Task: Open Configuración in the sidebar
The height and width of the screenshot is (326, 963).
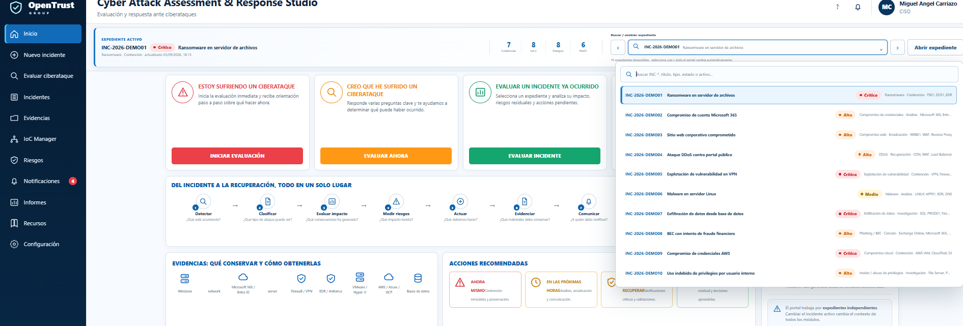Action: (43, 244)
